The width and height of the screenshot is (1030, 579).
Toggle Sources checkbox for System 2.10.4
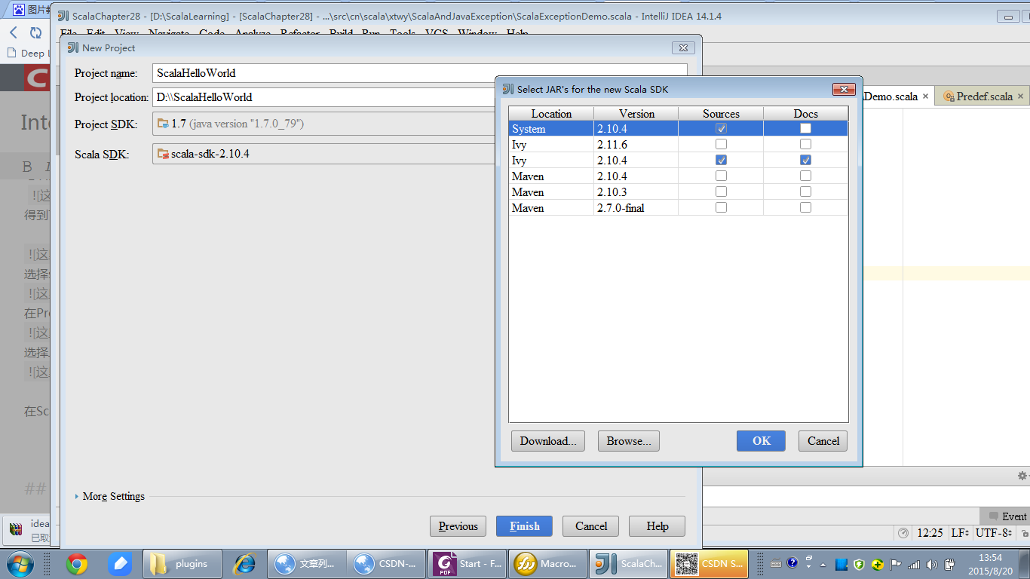point(722,129)
